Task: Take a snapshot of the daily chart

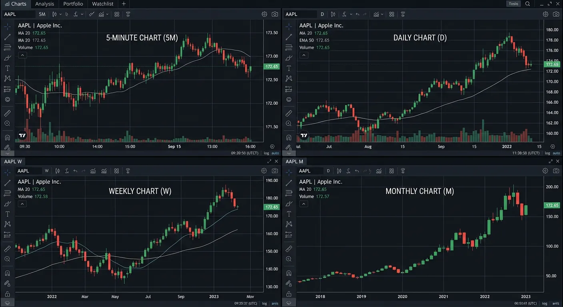Action: 556,14
